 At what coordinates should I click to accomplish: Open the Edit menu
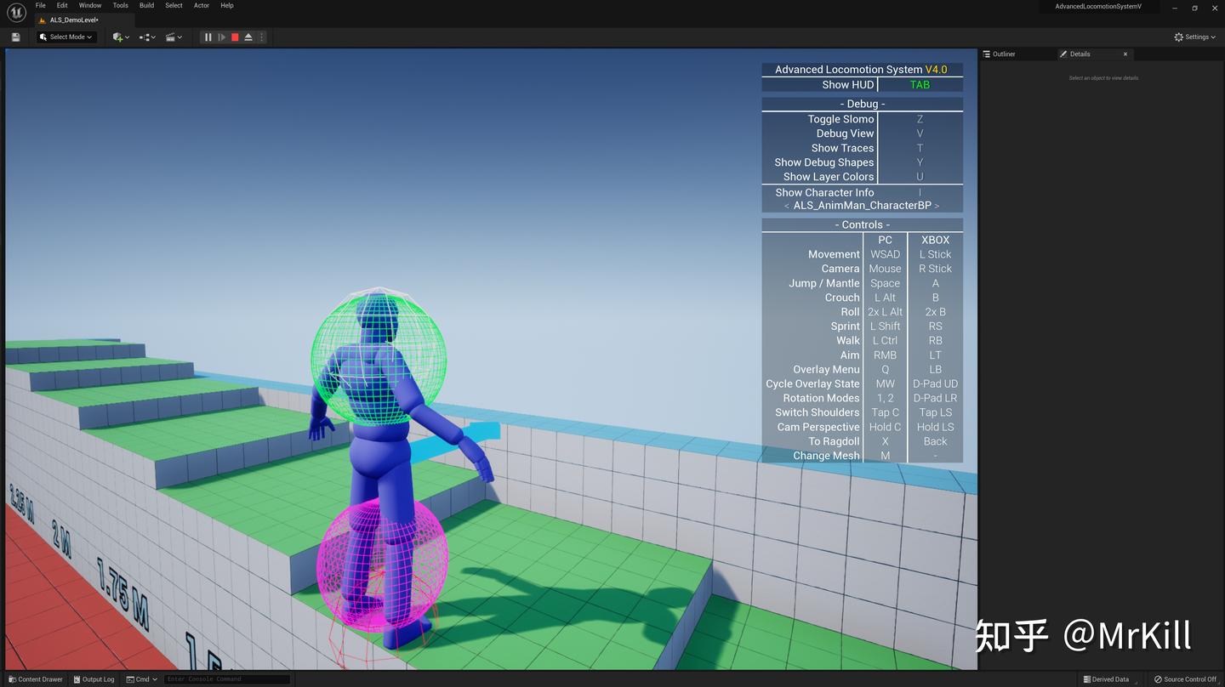click(x=62, y=5)
